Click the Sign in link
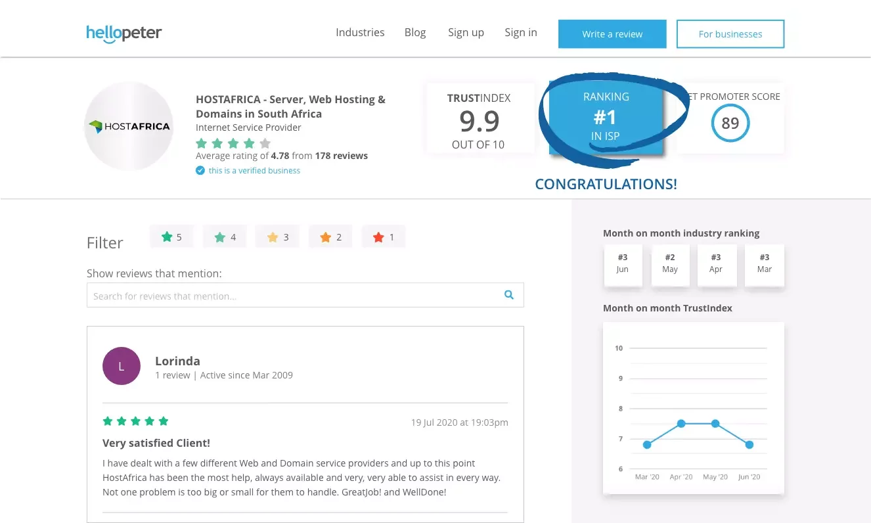 click(x=520, y=32)
